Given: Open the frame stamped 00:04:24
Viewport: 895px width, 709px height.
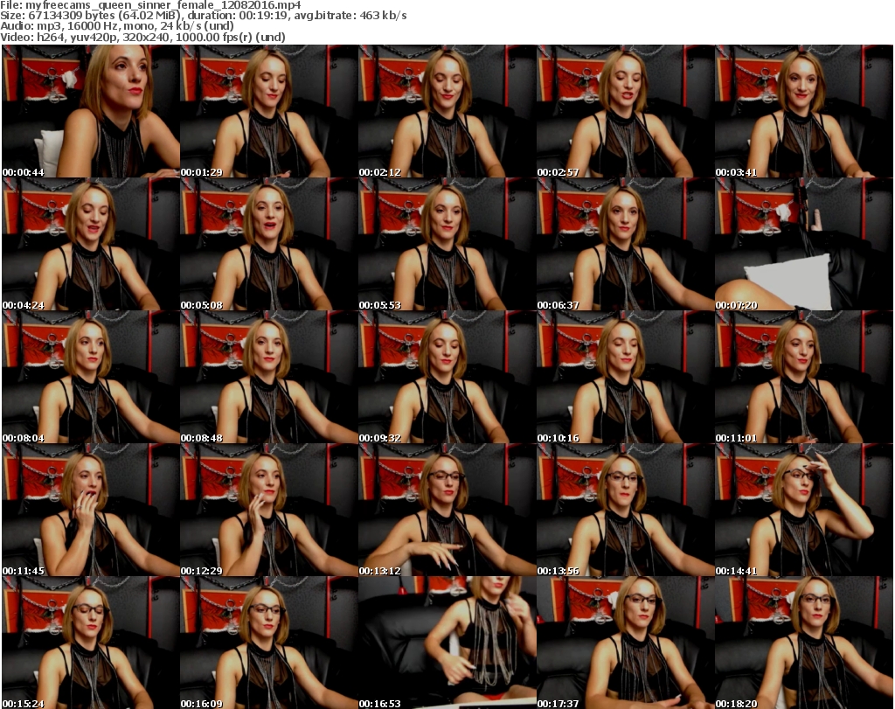Looking at the screenshot, I should (91, 244).
